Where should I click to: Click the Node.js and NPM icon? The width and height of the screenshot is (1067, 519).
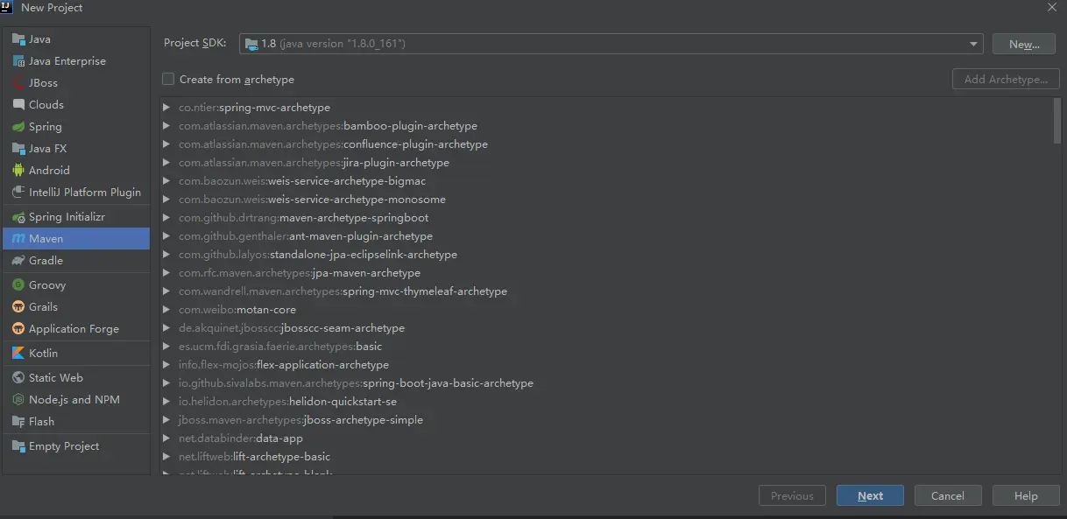[18, 400]
